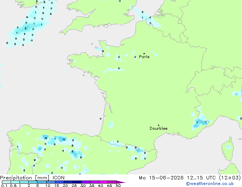Viewport: 242px width, 187px height.
Task: Click the 5 mm value in northwest Spain
Action: click(46, 138)
